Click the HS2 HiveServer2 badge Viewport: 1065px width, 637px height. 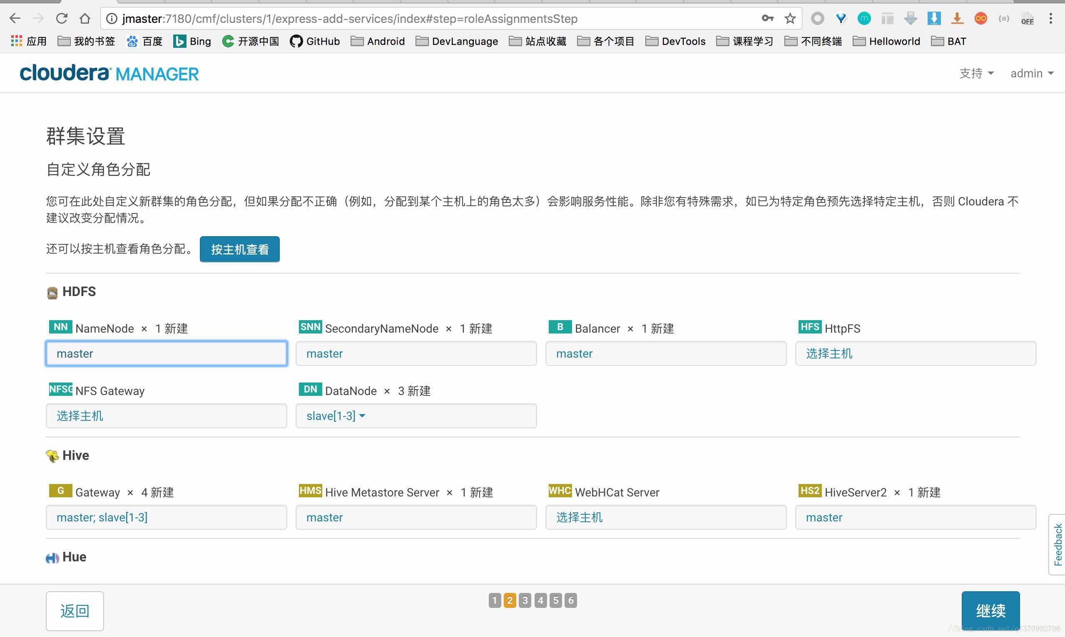click(810, 491)
